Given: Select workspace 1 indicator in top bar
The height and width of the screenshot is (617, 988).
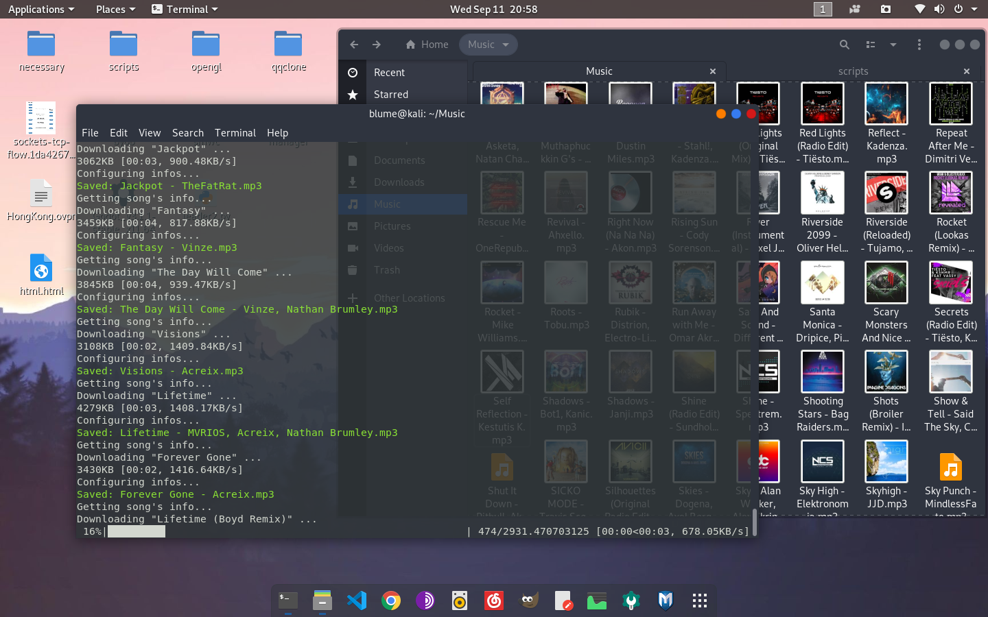Looking at the screenshot, I should point(823,9).
